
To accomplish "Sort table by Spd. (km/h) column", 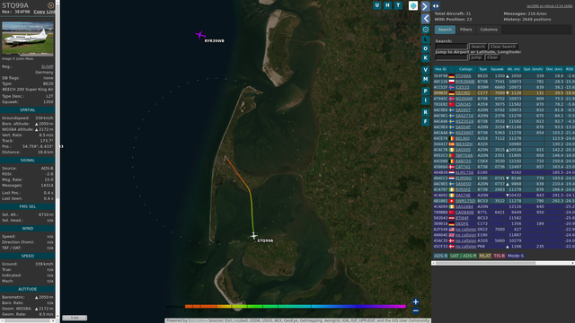I will click(533, 69).
